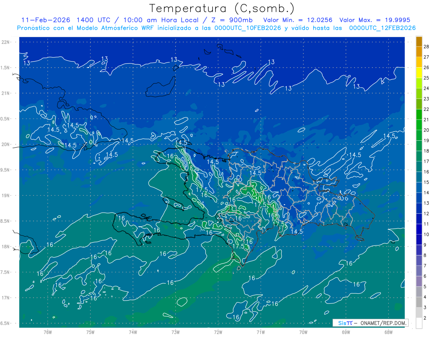Click the colorbar label '25'
Screen dimensions: 436x337
[x=426, y=78]
